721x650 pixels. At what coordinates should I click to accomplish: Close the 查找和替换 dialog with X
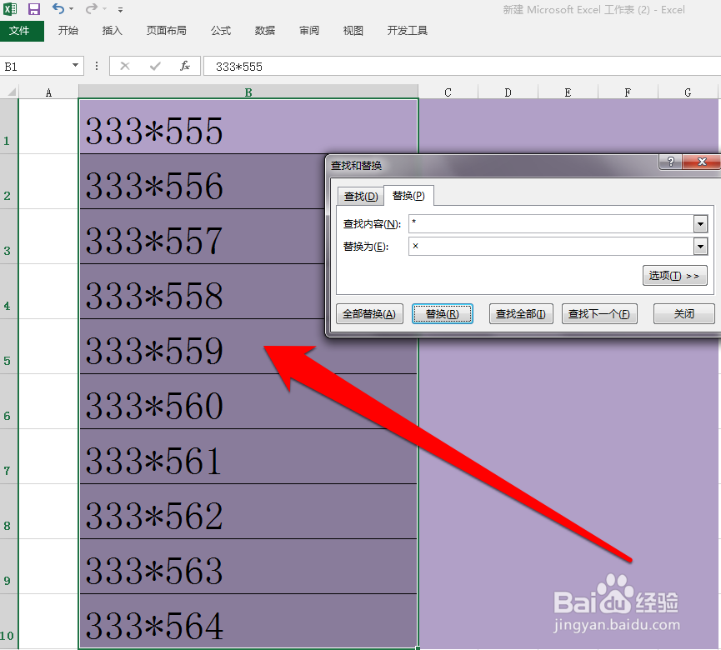tap(702, 162)
